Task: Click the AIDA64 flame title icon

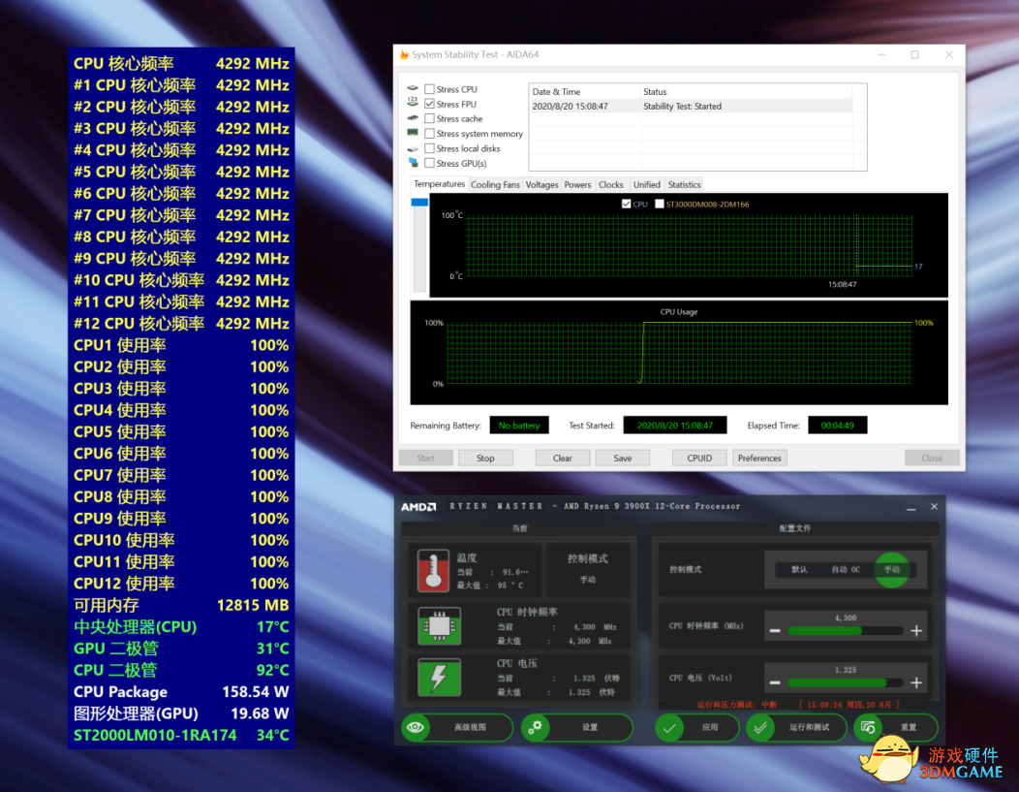Action: [x=404, y=54]
